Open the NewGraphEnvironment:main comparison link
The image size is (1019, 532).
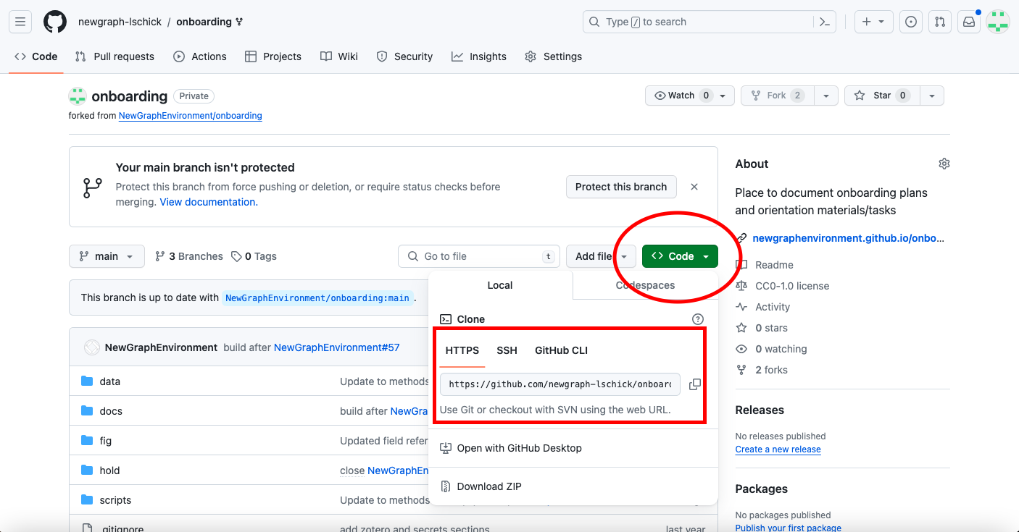pyautogui.click(x=317, y=297)
